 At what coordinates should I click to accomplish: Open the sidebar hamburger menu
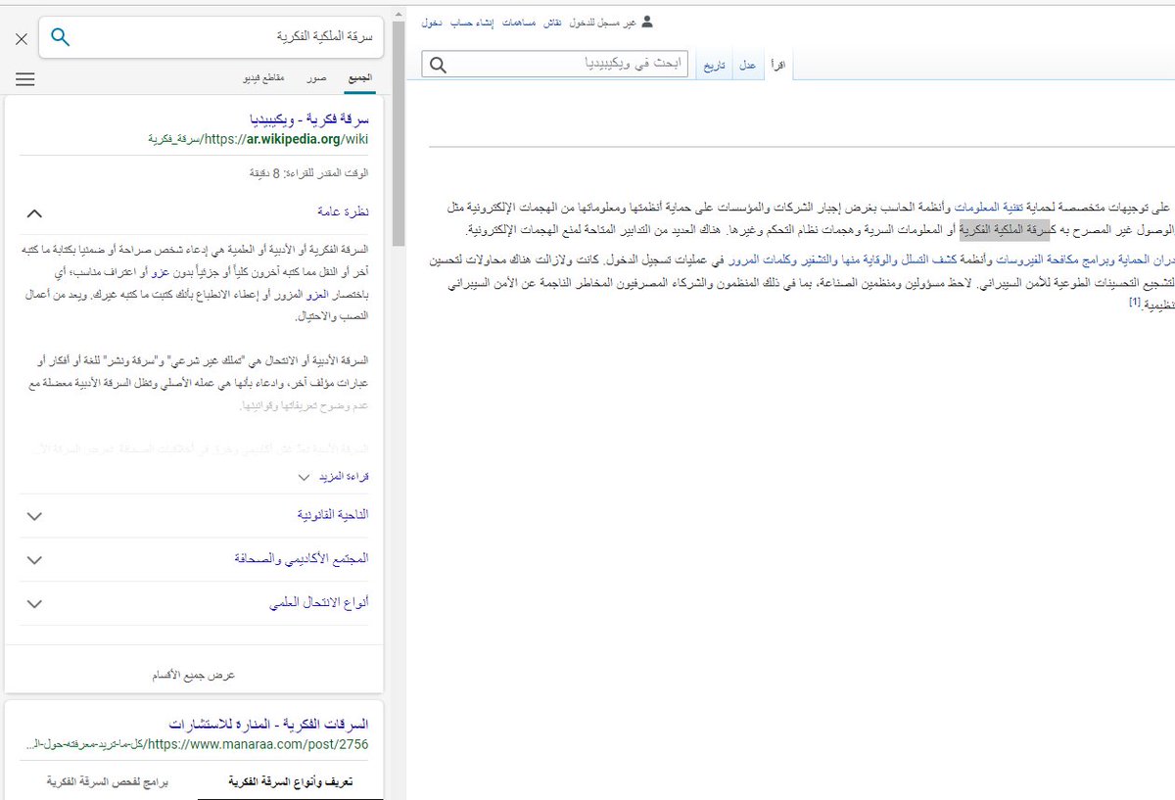coord(25,79)
